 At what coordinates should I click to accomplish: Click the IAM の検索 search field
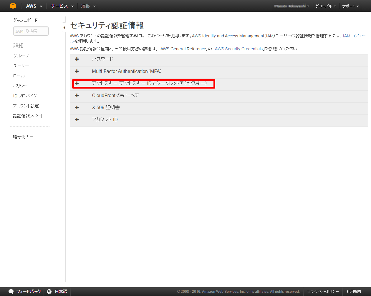pyautogui.click(x=31, y=31)
